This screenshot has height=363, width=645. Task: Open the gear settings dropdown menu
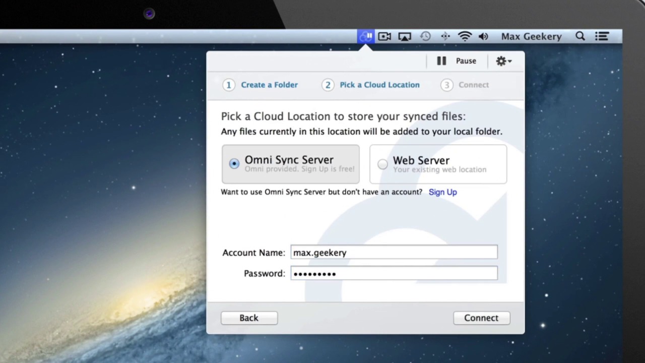pyautogui.click(x=503, y=61)
